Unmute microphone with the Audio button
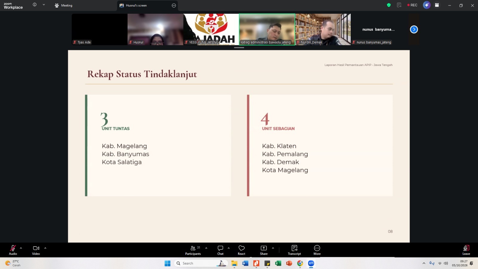This screenshot has width=478, height=269. 13,250
